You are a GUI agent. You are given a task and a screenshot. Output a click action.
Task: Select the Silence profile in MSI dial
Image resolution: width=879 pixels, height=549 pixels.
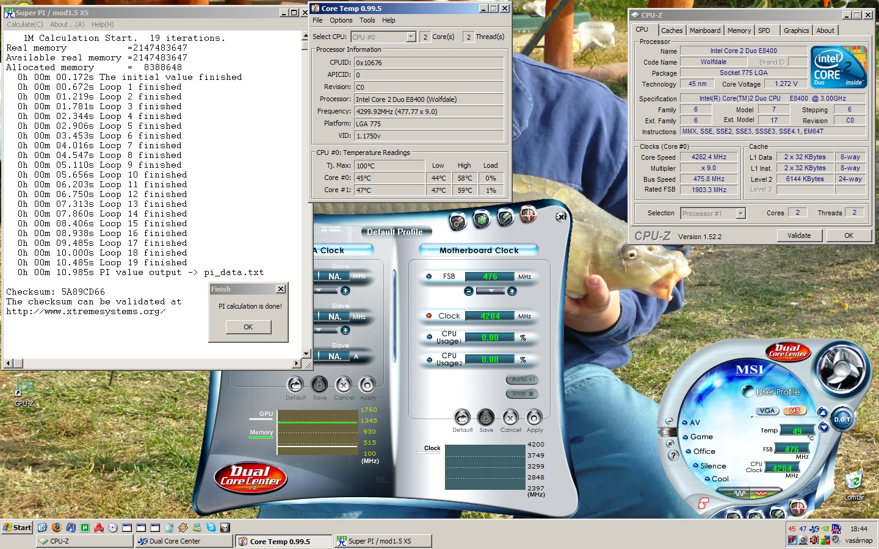[x=710, y=466]
